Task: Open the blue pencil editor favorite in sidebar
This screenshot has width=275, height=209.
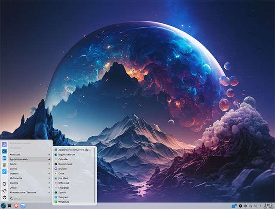Action: click(4, 172)
